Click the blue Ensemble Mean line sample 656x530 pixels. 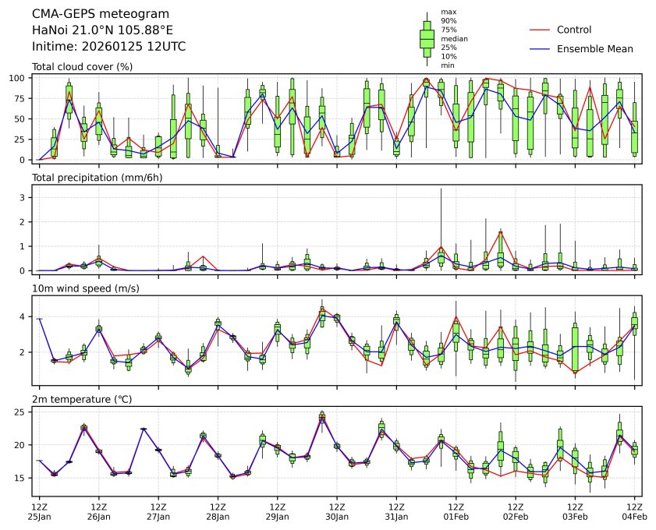tap(541, 48)
